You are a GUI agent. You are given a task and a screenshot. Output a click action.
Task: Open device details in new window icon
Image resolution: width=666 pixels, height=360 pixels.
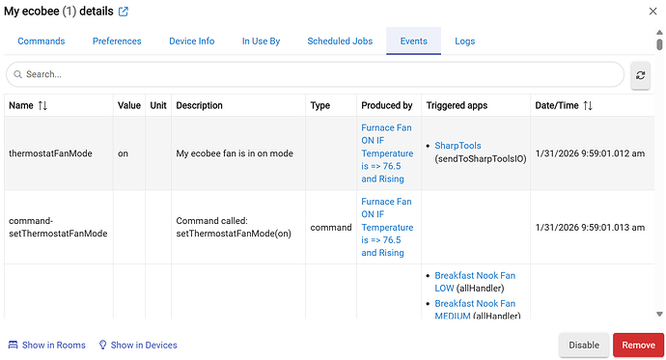[124, 12]
